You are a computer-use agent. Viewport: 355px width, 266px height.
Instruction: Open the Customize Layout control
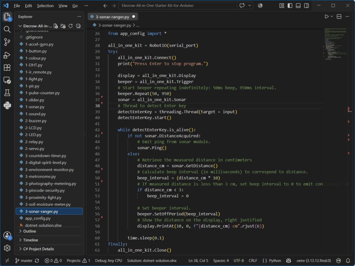tap(282, 6)
